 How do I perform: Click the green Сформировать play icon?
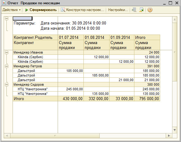[27, 10]
